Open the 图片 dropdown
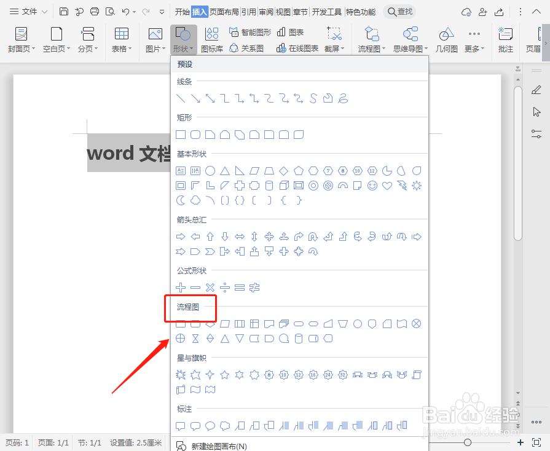Viewport: 550px width, 451px height. 155,39
